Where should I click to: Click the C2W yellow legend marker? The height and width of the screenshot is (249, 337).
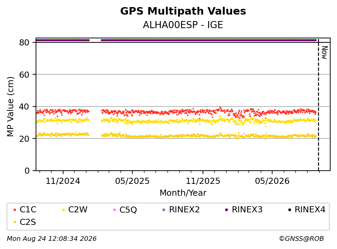[x=63, y=210]
